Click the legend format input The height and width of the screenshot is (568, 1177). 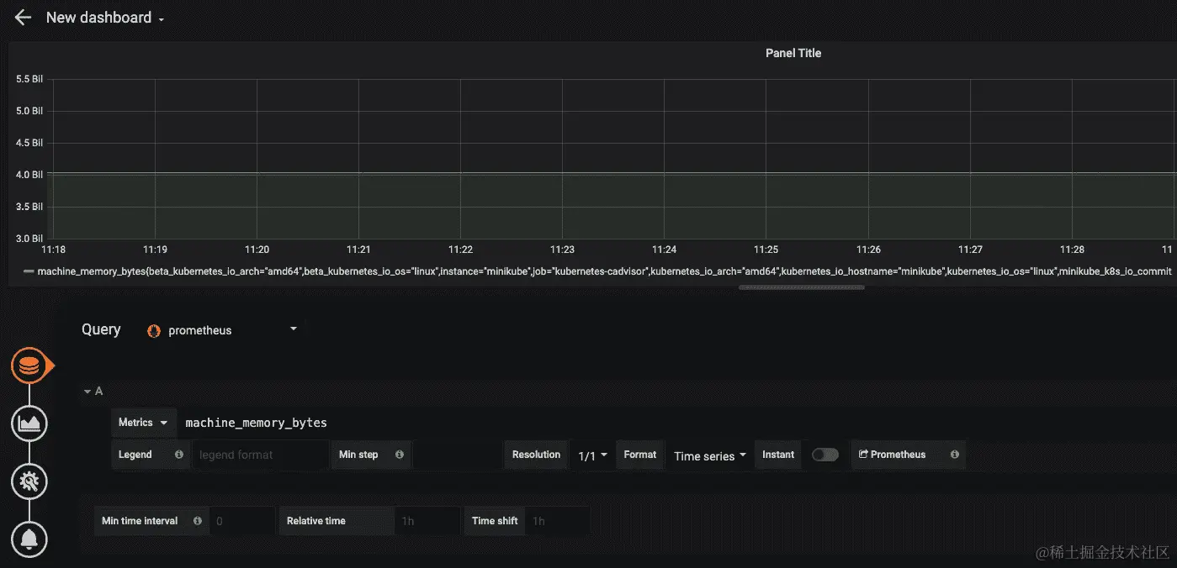coord(260,455)
